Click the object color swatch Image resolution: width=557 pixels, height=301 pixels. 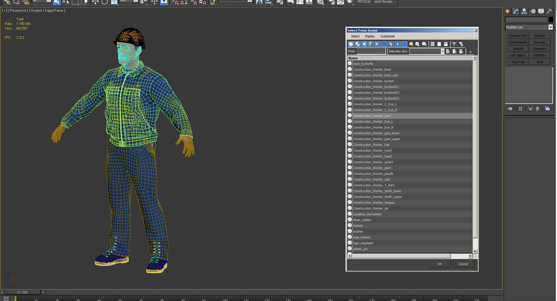pos(551,20)
